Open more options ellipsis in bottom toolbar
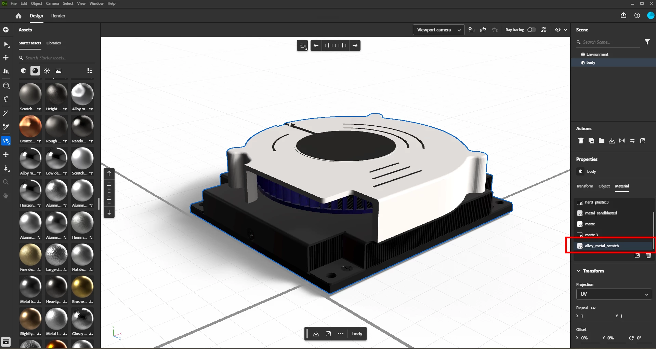The height and width of the screenshot is (349, 656). 340,334
